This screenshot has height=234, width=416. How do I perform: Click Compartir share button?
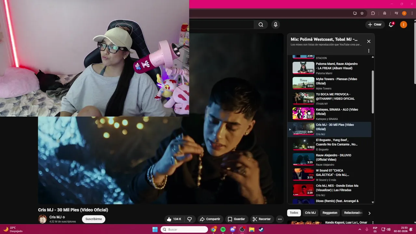coord(210,219)
